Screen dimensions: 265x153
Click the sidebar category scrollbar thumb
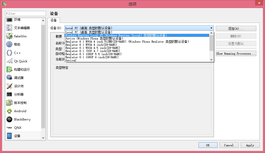tap(43, 77)
